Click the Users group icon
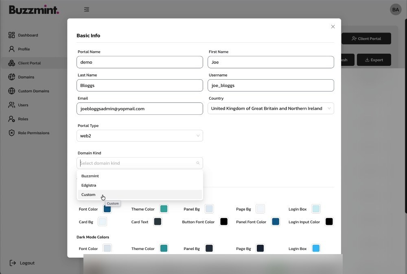Screen dimensions: 407x274 point(11,105)
